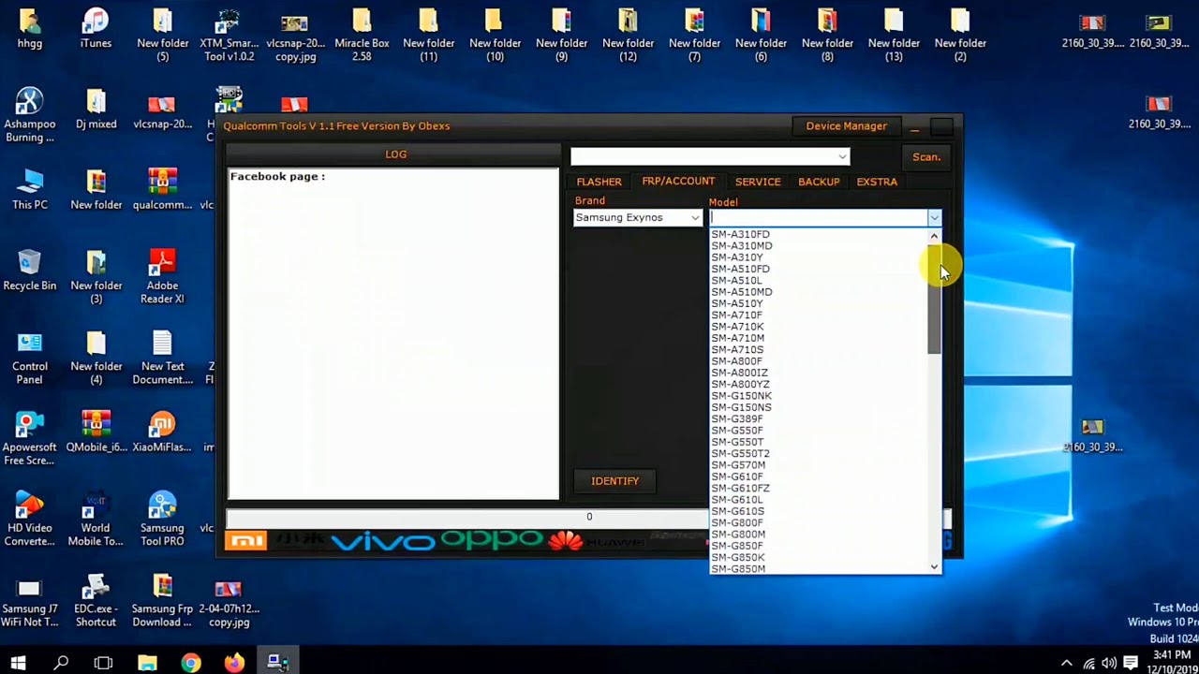Viewport: 1199px width, 674px height.
Task: Choose SM-A800F from the model list
Action: click(x=736, y=361)
